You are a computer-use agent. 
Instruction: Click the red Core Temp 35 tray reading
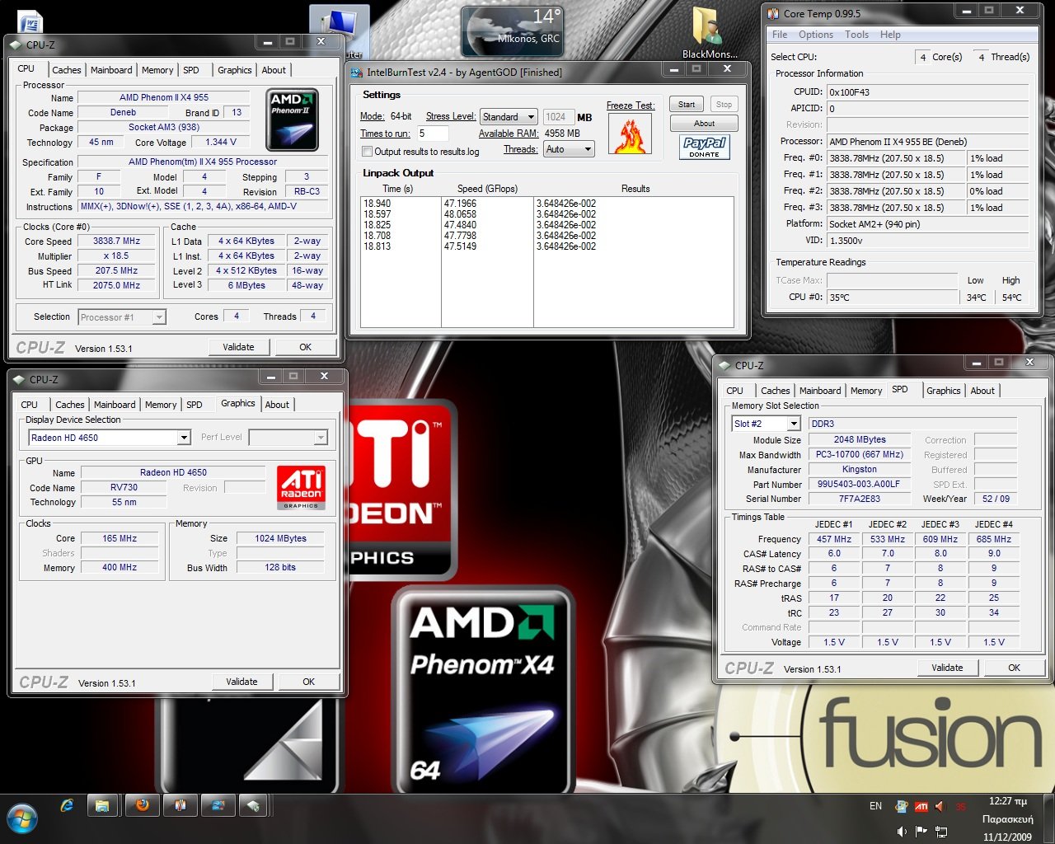(x=960, y=807)
